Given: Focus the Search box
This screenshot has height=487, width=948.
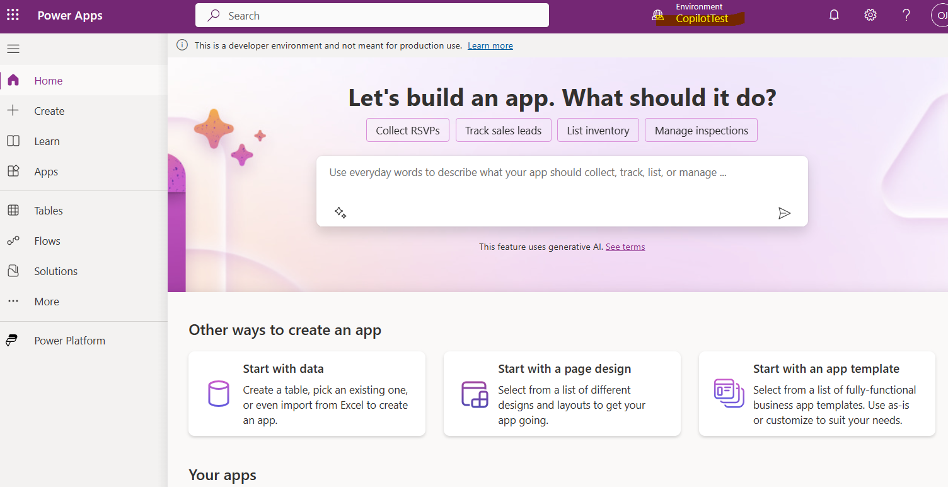Looking at the screenshot, I should pos(372,15).
